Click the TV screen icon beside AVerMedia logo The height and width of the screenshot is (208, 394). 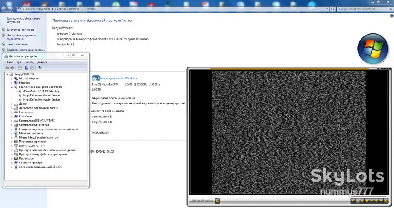[x=217, y=200]
